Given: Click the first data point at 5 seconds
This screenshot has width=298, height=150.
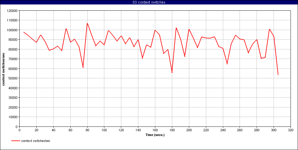Looking at the screenshot, I should click(24, 32).
